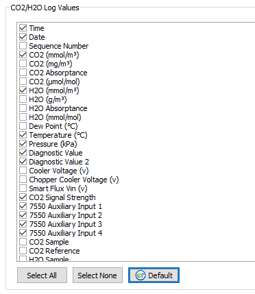Check Chopper Cooler Voltage (v)
This screenshot has width=255, height=294.
tap(23, 180)
